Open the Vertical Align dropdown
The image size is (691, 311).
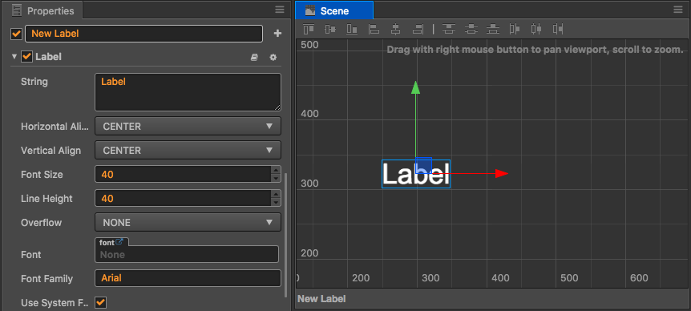pyautogui.click(x=188, y=150)
